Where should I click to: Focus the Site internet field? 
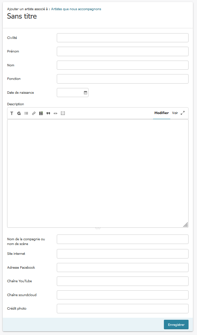(123, 254)
